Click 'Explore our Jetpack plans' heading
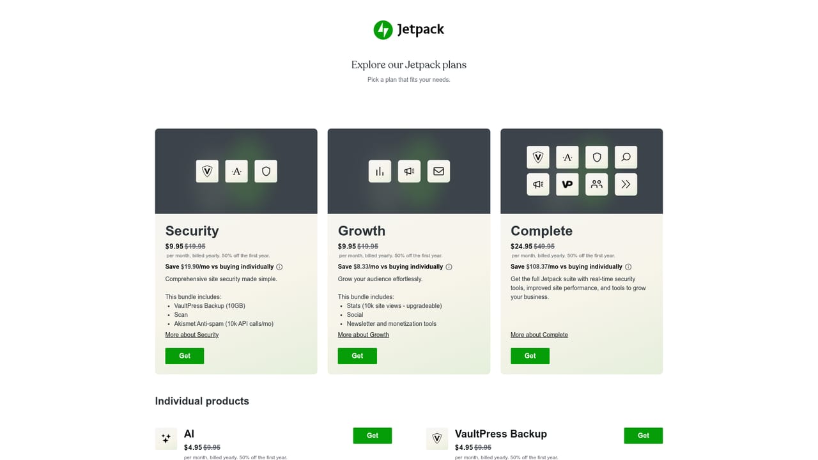Viewport: 818px width, 460px height. click(x=409, y=65)
